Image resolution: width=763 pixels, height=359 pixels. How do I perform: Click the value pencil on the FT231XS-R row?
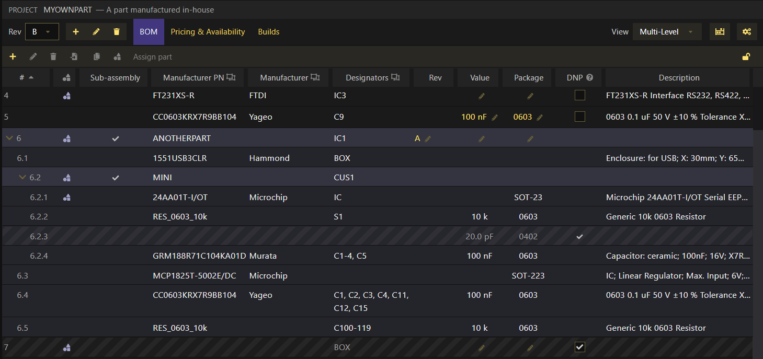(x=482, y=96)
